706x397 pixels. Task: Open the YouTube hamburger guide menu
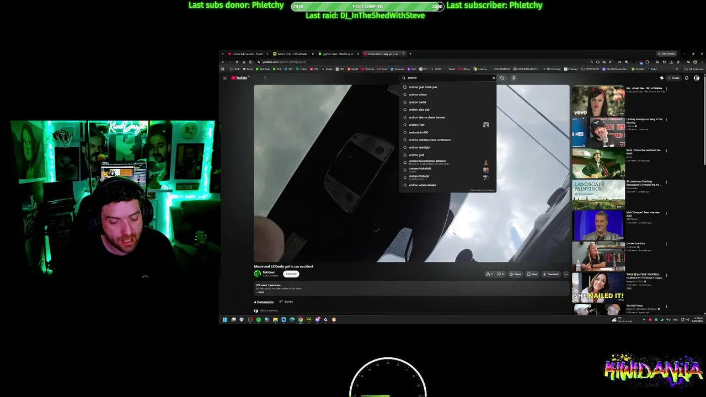[225, 78]
